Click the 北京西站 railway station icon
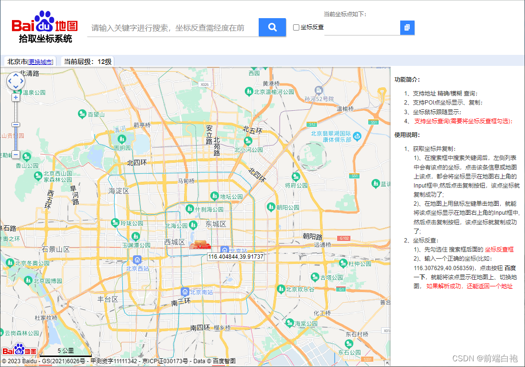The height and width of the screenshot is (367, 525). (137, 259)
